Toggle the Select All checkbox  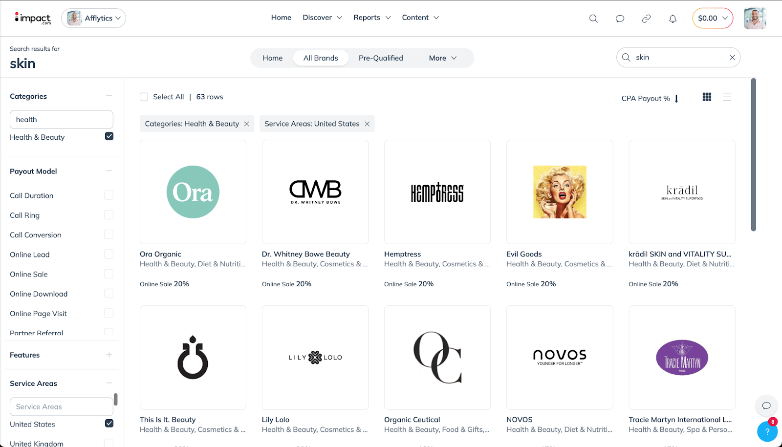pyautogui.click(x=144, y=97)
